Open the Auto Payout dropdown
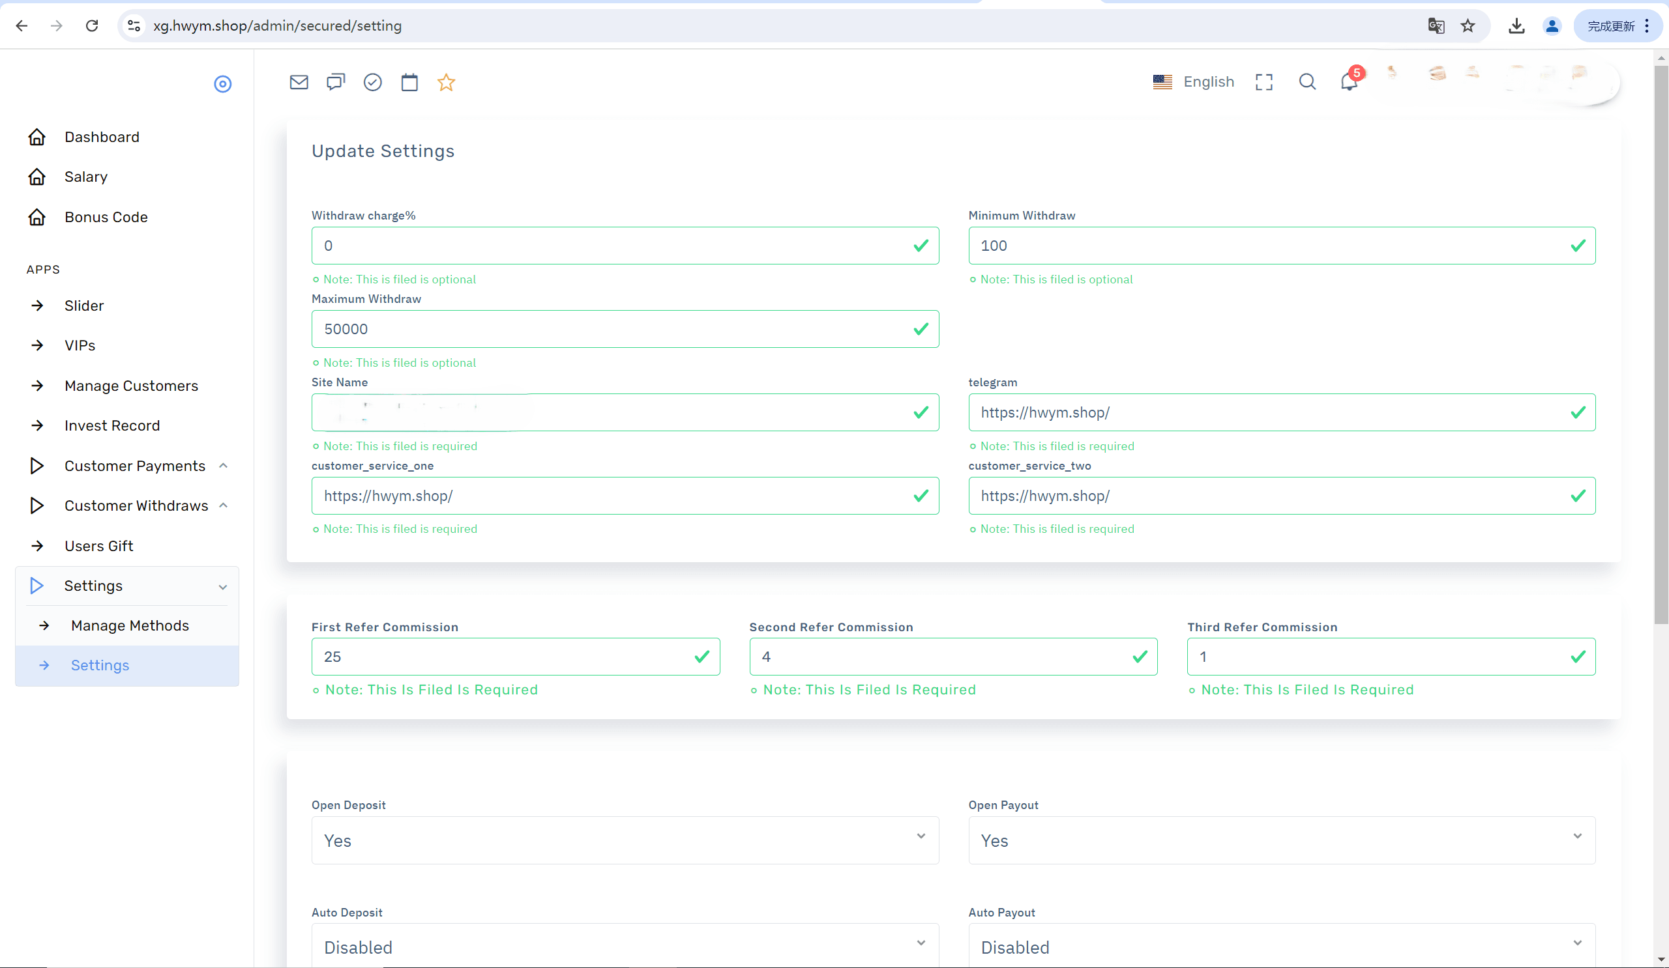This screenshot has height=968, width=1669. (1282, 946)
